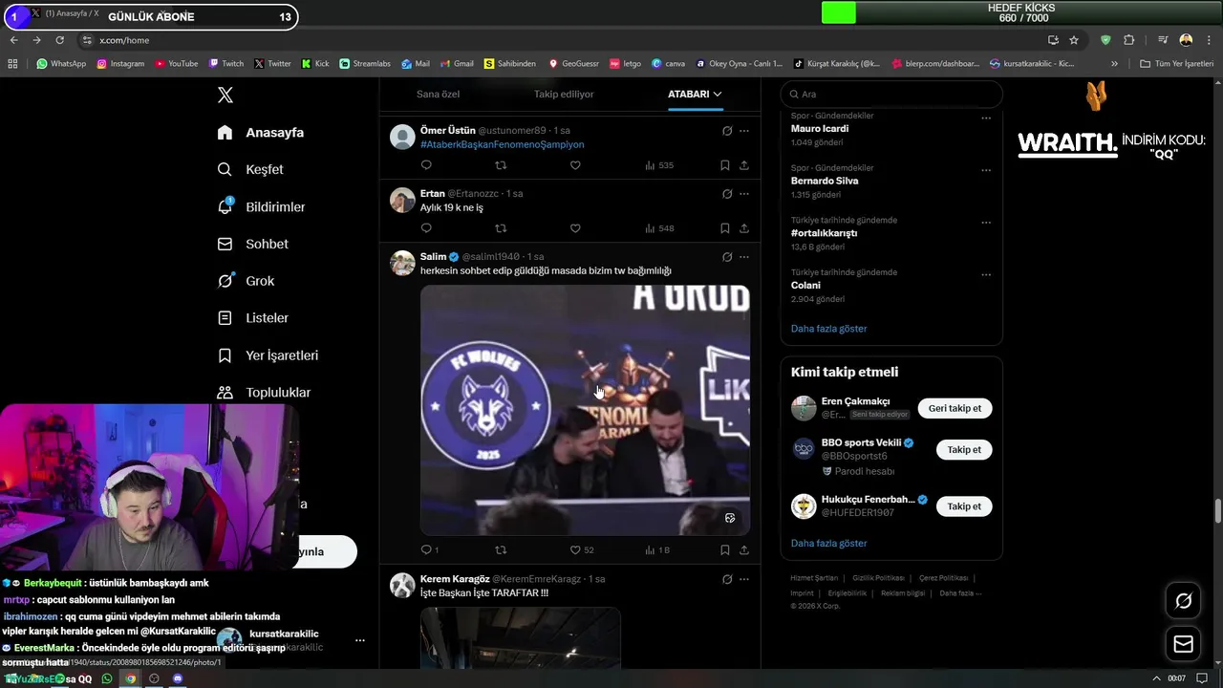Open Sohbet messages

[x=253, y=244]
